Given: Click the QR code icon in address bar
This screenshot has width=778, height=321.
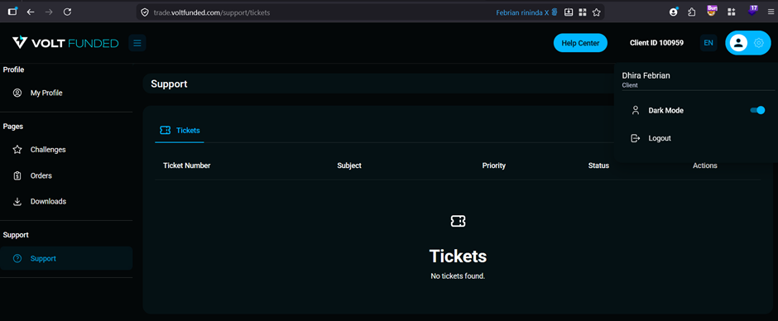Looking at the screenshot, I should (x=583, y=12).
